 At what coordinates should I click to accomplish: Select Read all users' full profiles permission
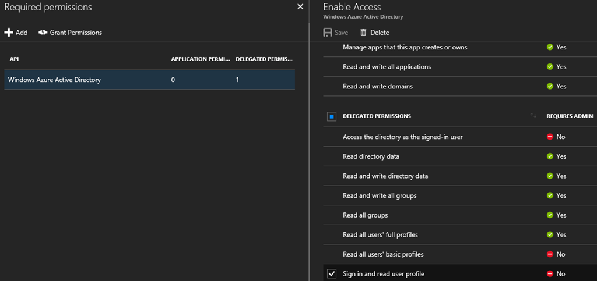tap(380, 235)
